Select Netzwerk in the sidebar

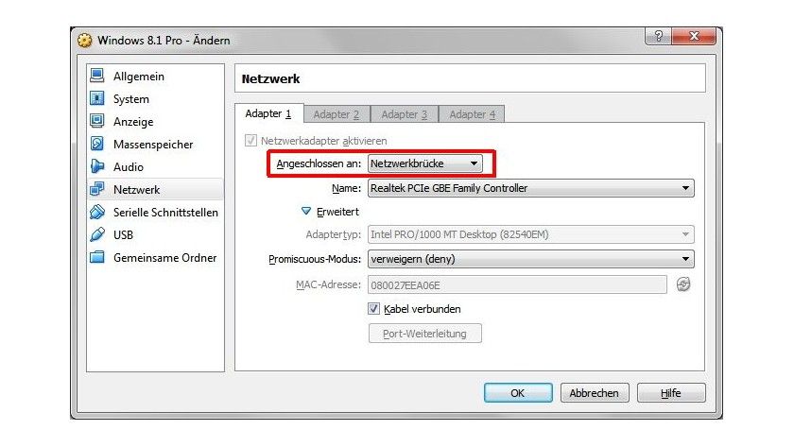tap(155, 189)
